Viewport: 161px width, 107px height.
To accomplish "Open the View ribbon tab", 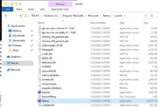I will [42, 9].
